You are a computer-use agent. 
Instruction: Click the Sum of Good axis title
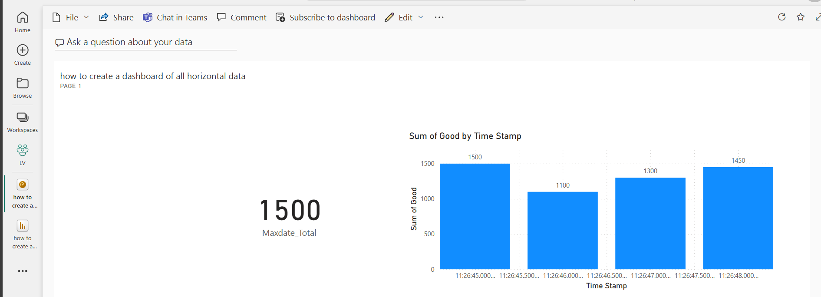414,209
